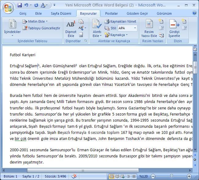This screenshot has width=199, height=180.
Task: Click the Bölüm: 1 status indicator
Action: (x=10, y=176)
